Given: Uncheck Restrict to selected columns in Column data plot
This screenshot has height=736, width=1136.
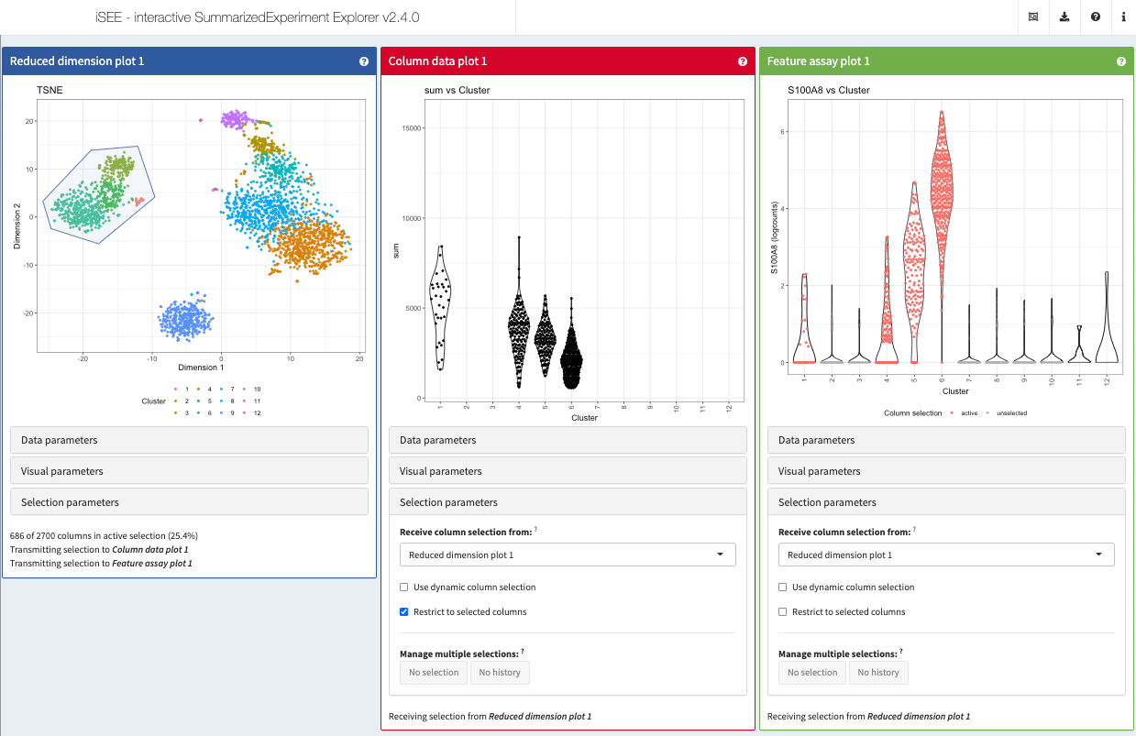Looking at the screenshot, I should pyautogui.click(x=404, y=612).
